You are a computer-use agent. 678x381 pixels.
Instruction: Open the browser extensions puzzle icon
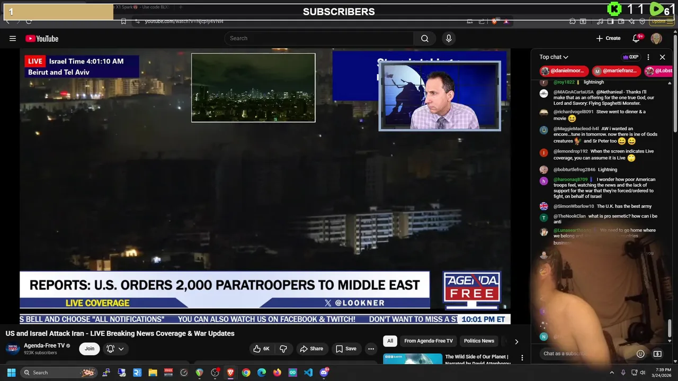coord(573,21)
